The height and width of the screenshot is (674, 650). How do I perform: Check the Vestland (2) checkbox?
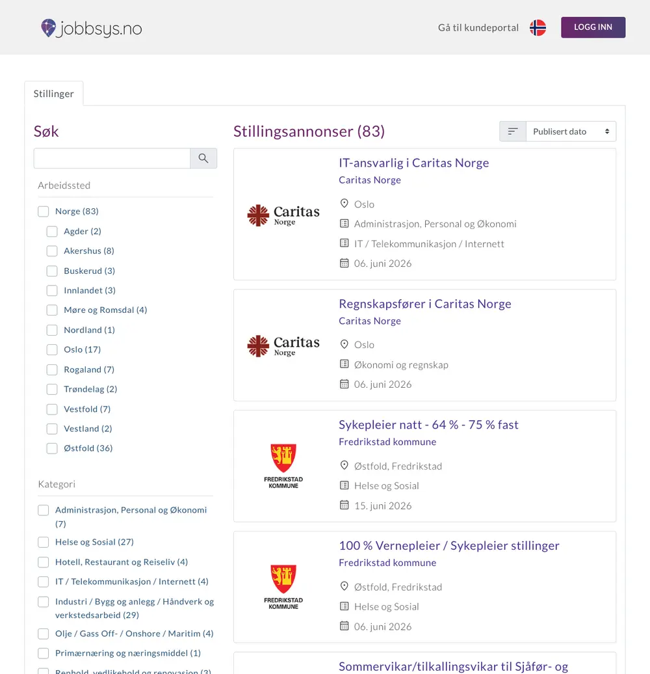[x=52, y=429]
